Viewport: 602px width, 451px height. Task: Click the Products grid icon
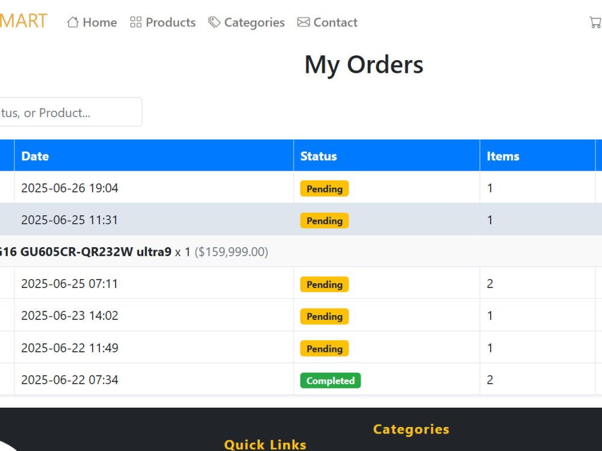(136, 22)
